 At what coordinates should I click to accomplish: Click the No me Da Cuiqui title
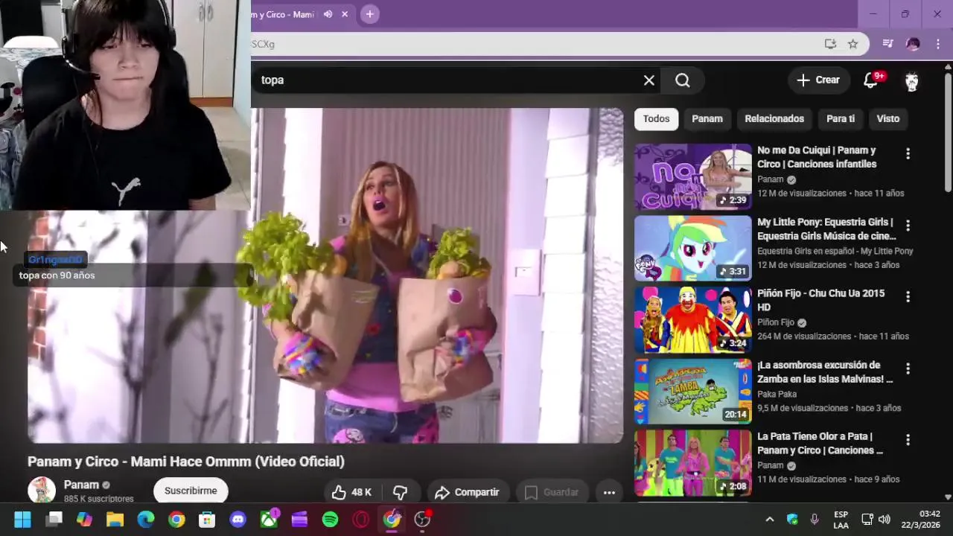pyautogui.click(x=817, y=157)
